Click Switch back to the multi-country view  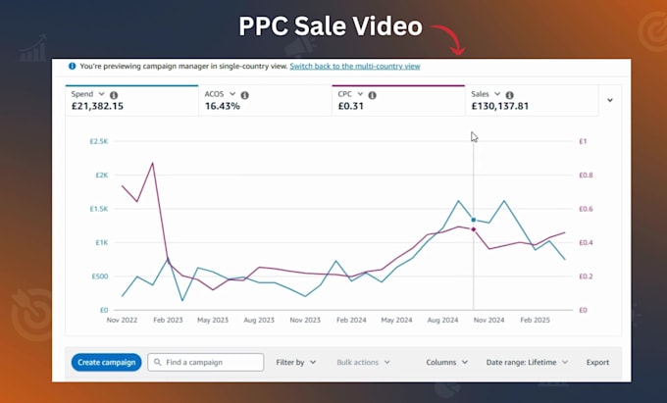[355, 66]
